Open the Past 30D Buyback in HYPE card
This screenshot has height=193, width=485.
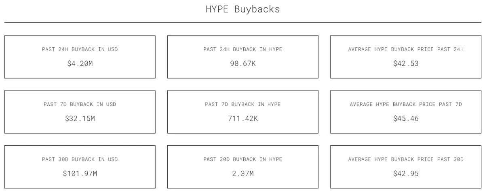pyautogui.click(x=243, y=167)
